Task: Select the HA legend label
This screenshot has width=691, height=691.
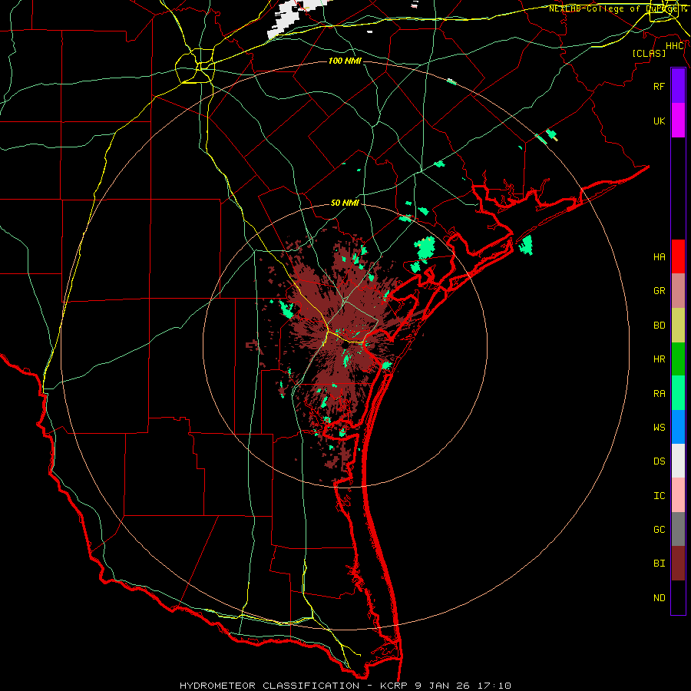Action: pyautogui.click(x=660, y=256)
